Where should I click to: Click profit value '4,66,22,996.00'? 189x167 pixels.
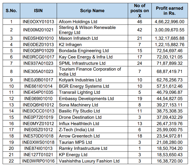coord(170,22)
